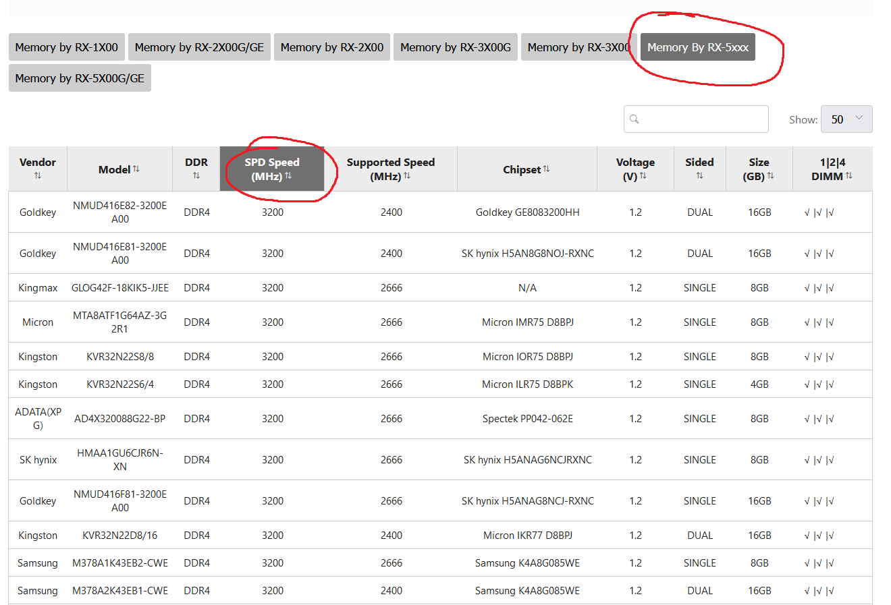
Task: Click model HMAA1GU6CJR6N-XN
Action: 119,459
